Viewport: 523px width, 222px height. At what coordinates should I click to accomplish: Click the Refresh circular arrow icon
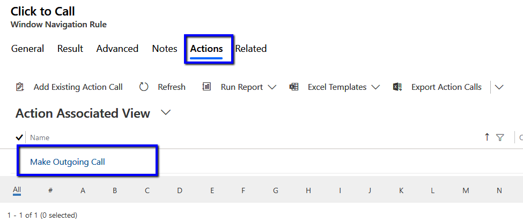tap(144, 87)
